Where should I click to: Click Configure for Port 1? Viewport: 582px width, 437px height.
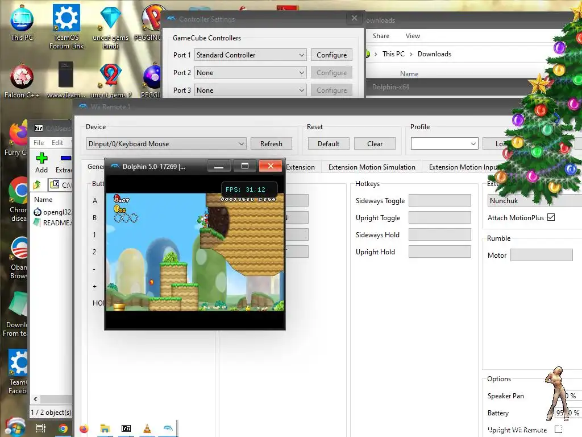[331, 55]
